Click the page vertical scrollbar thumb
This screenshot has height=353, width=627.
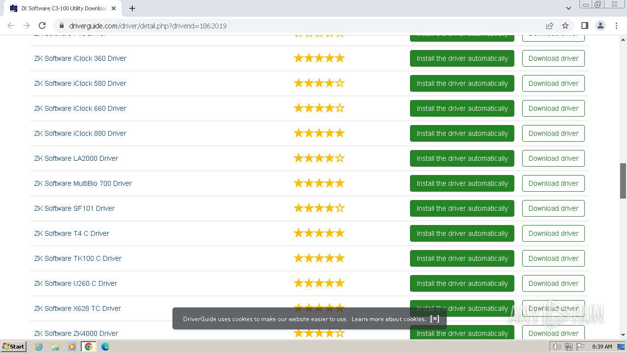(x=623, y=181)
